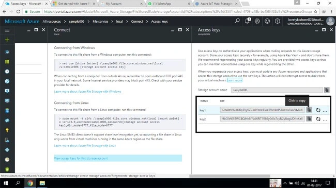Viewport: 336px width, 188px height.
Task: Go to sample006 in the breadcrumb
Action: click(x=77, y=21)
